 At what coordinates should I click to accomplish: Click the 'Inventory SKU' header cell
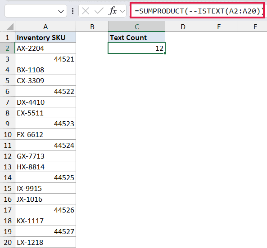coord(45,37)
